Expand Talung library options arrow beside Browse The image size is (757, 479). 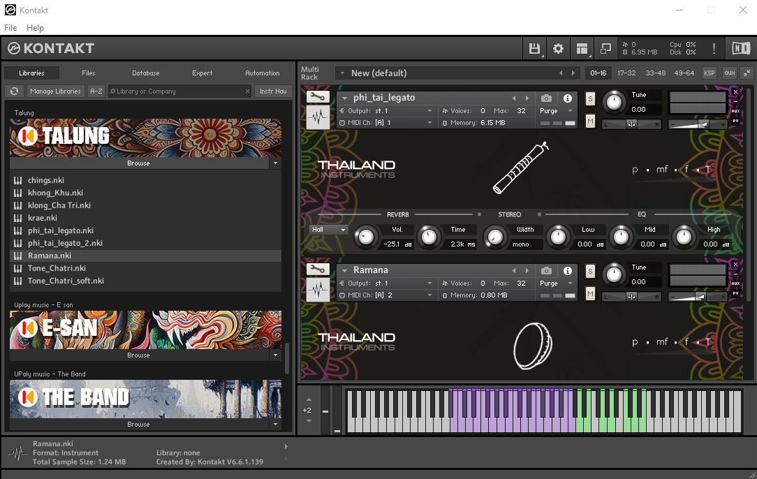point(275,163)
